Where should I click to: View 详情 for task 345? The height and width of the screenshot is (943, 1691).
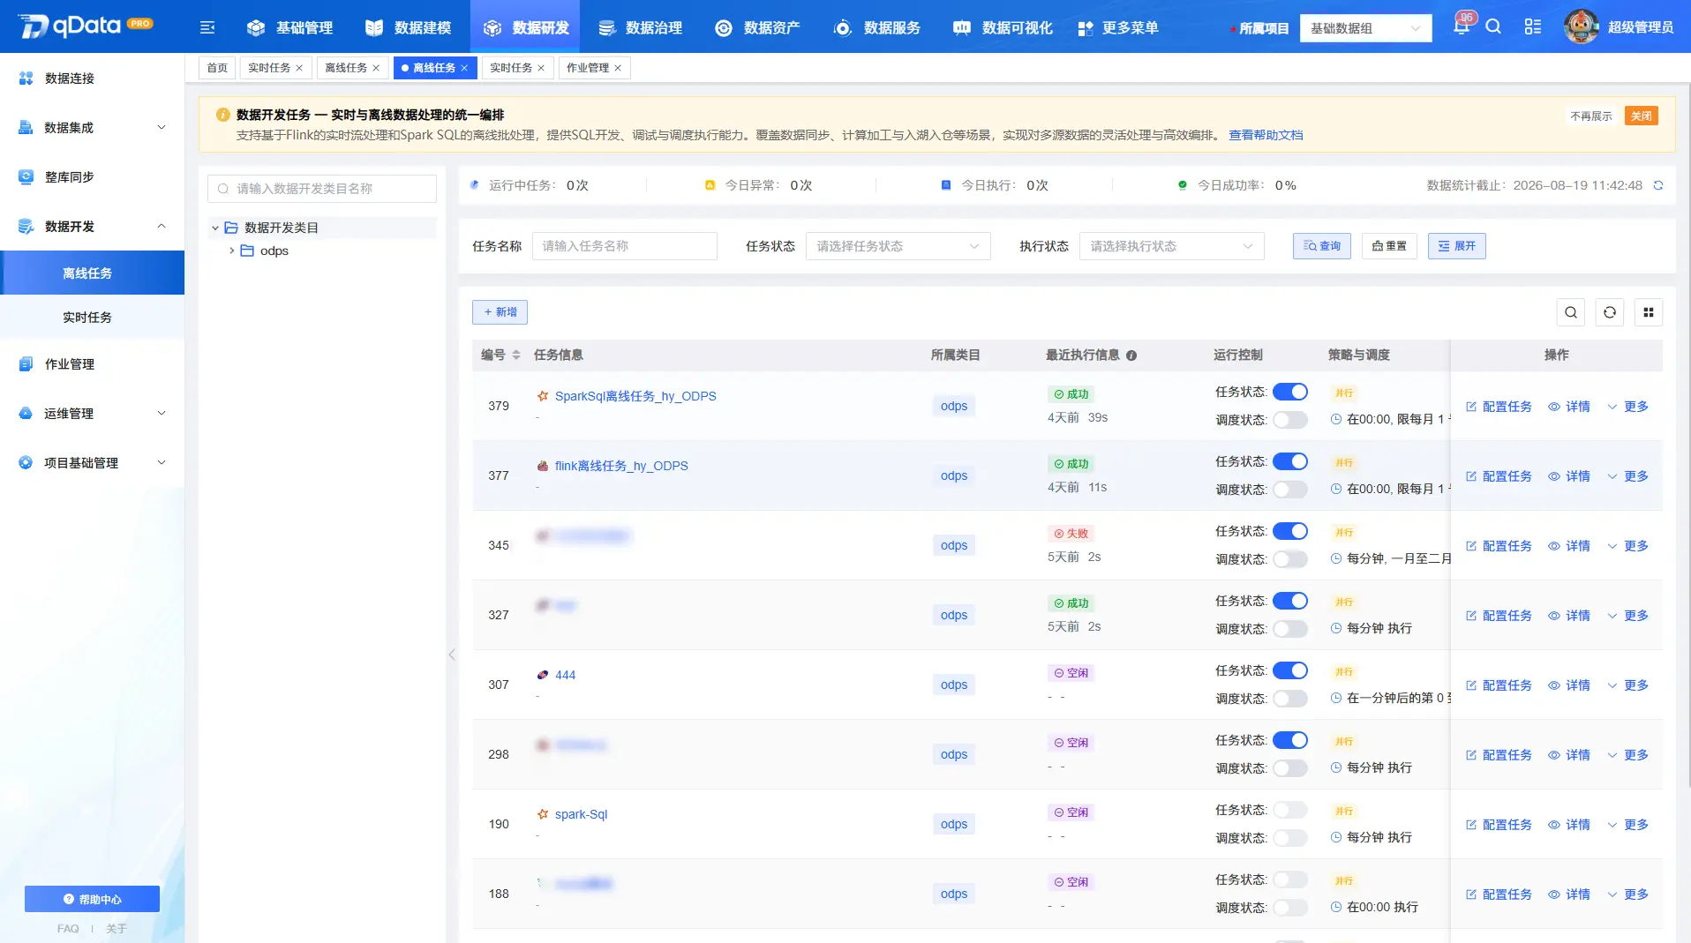pos(1569,546)
